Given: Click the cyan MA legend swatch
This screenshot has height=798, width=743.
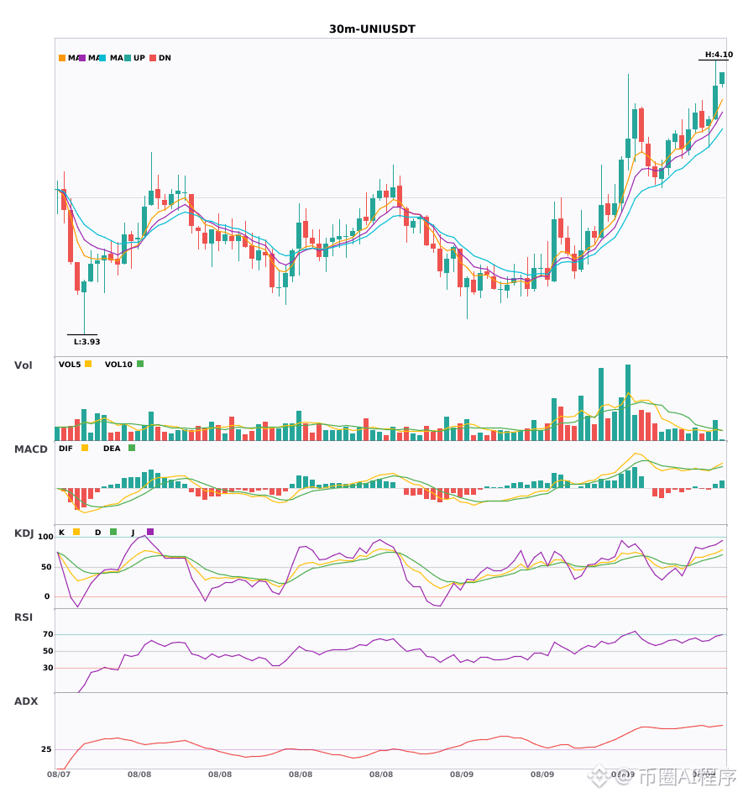Looking at the screenshot, I should [102, 58].
